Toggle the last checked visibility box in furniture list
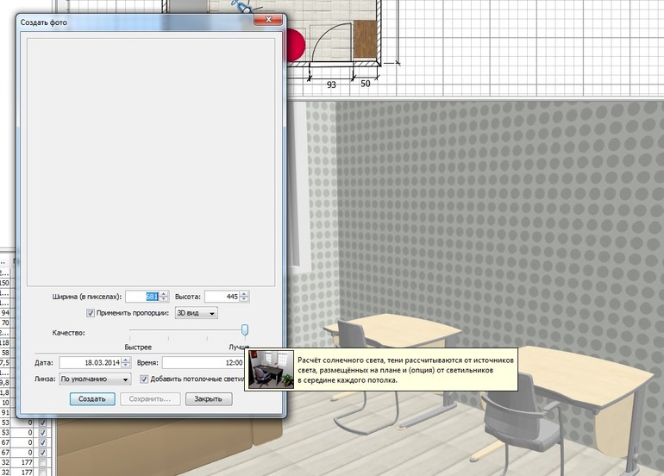 pos(43,453)
